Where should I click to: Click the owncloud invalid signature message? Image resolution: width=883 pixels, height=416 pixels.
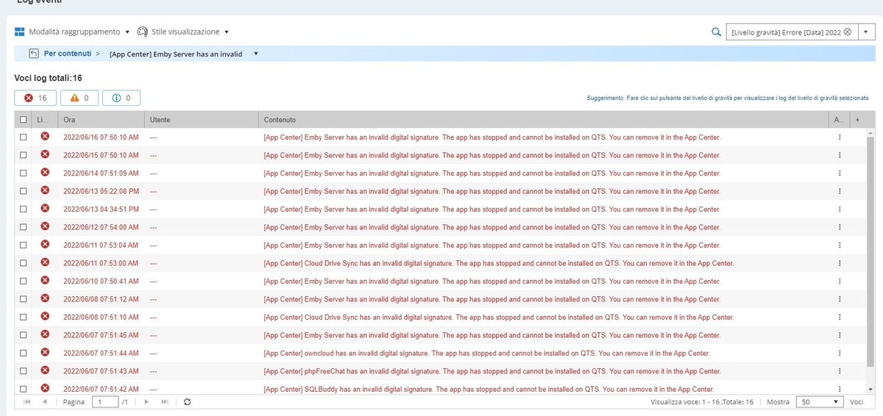(486, 354)
